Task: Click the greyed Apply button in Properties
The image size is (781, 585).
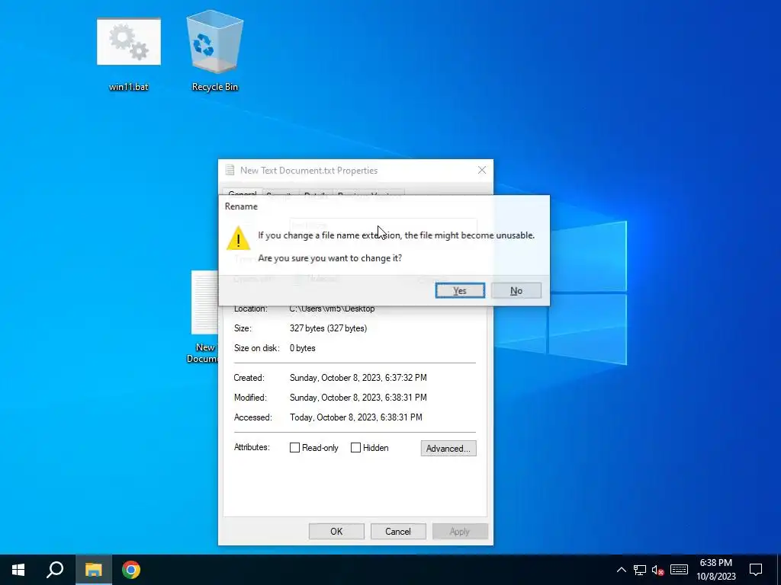Action: [x=460, y=531]
